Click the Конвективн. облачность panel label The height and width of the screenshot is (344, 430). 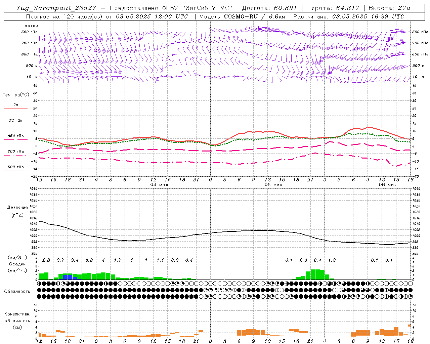[x=17, y=317]
